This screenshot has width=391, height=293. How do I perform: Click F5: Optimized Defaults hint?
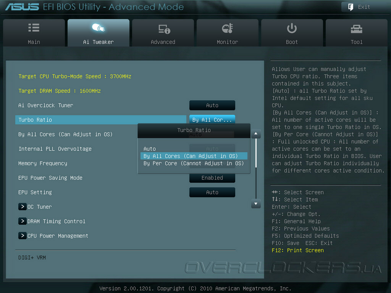[x=305, y=236]
